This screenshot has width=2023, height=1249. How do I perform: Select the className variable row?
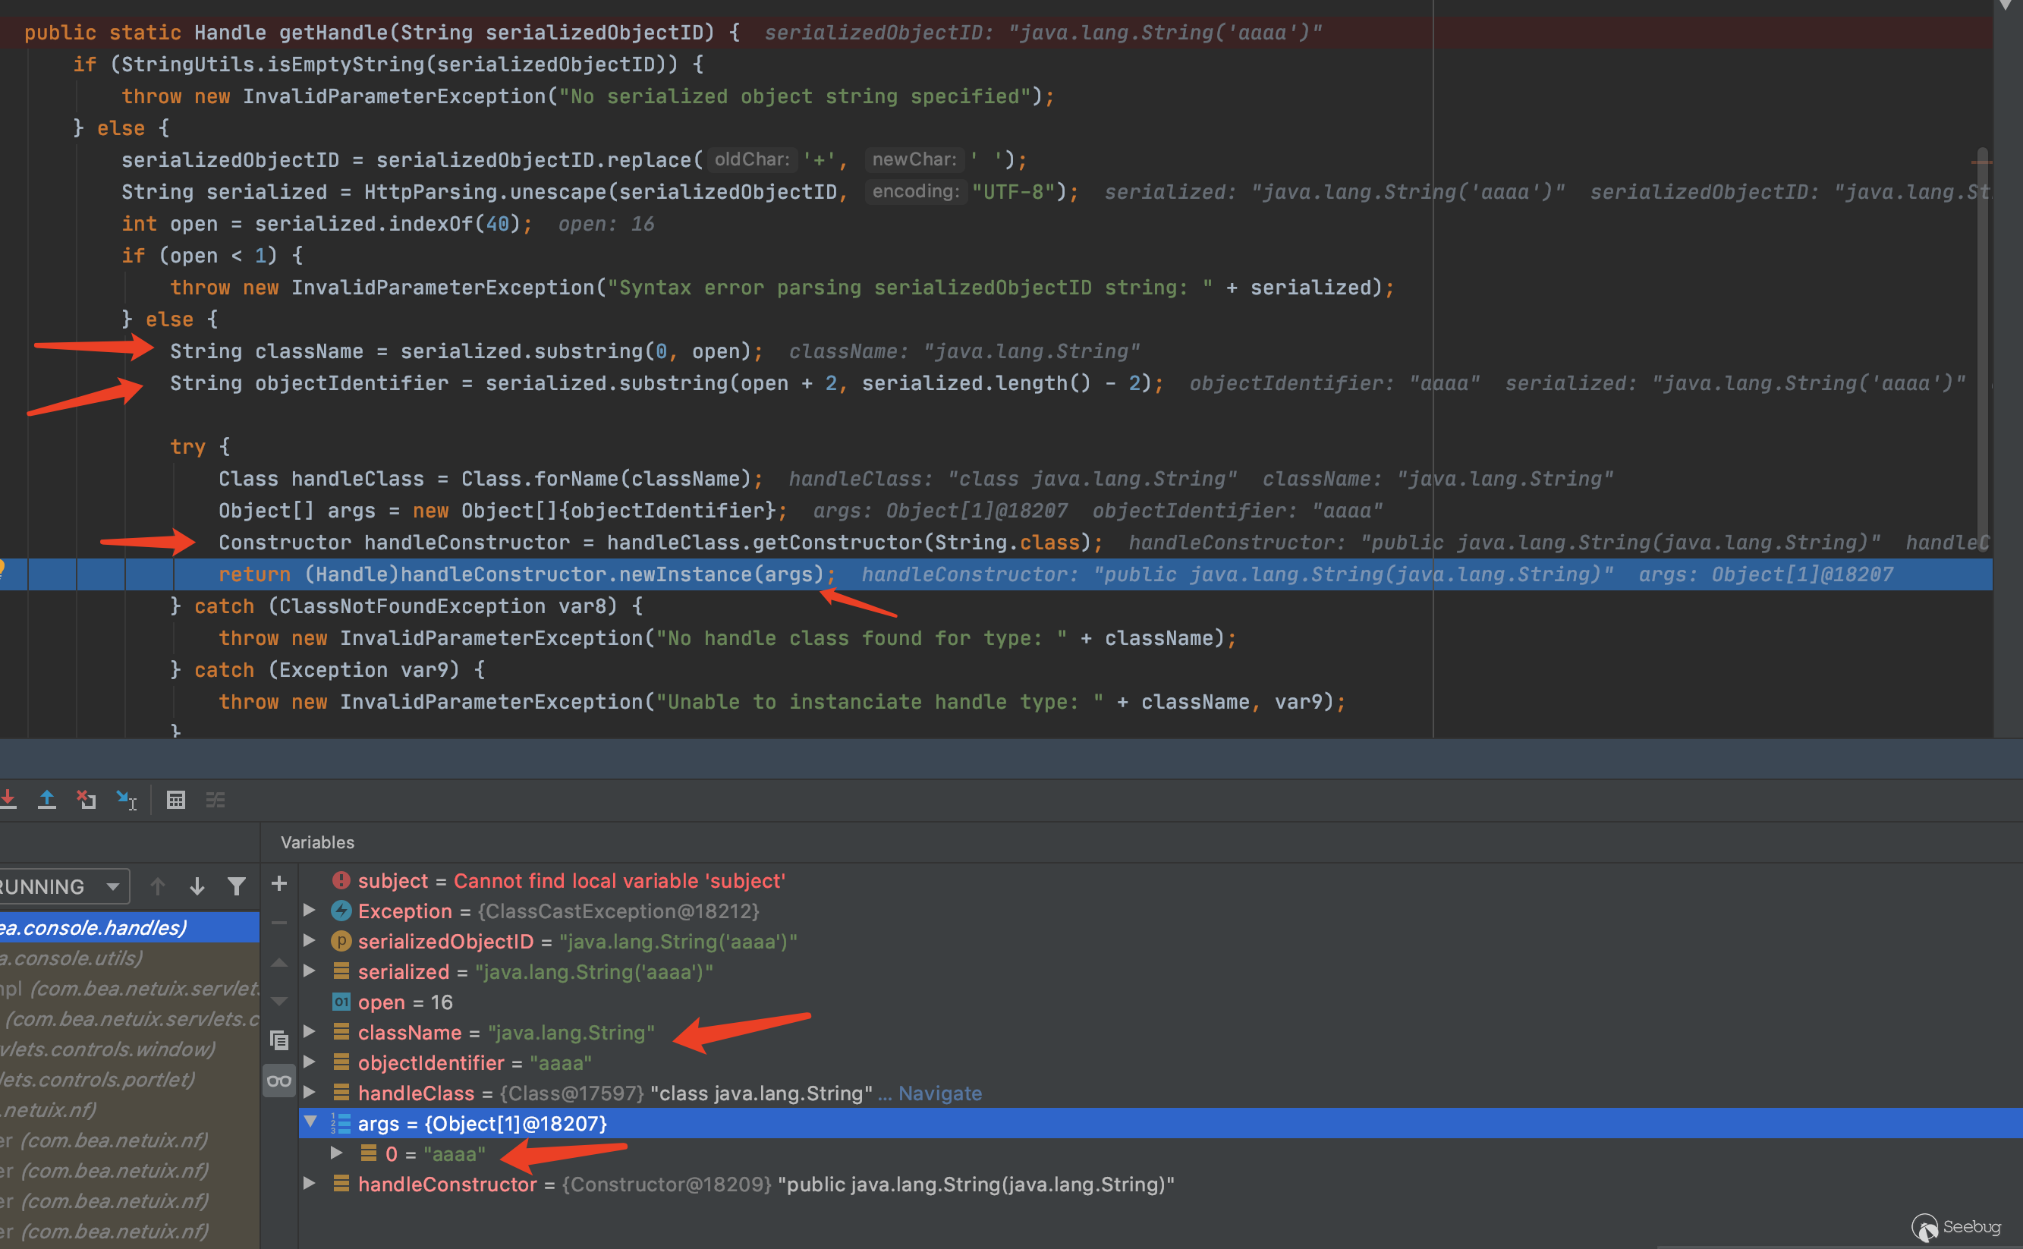point(409,1033)
